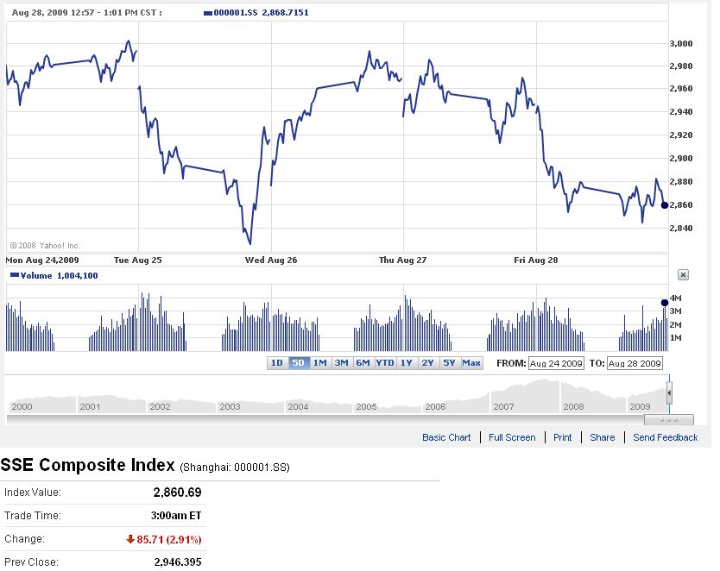This screenshot has width=720, height=571.
Task: Select the 5Y time range
Action: click(x=449, y=363)
